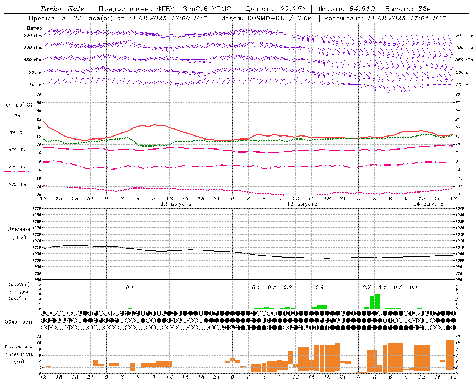Click the (км) unit label of convective cloudiness
The width and height of the screenshot is (475, 380).
tap(19, 361)
